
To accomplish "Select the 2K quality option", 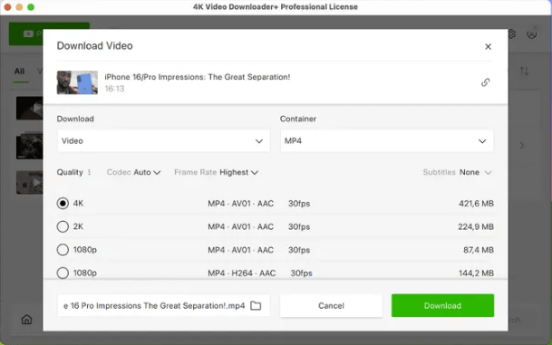I will pyautogui.click(x=63, y=226).
